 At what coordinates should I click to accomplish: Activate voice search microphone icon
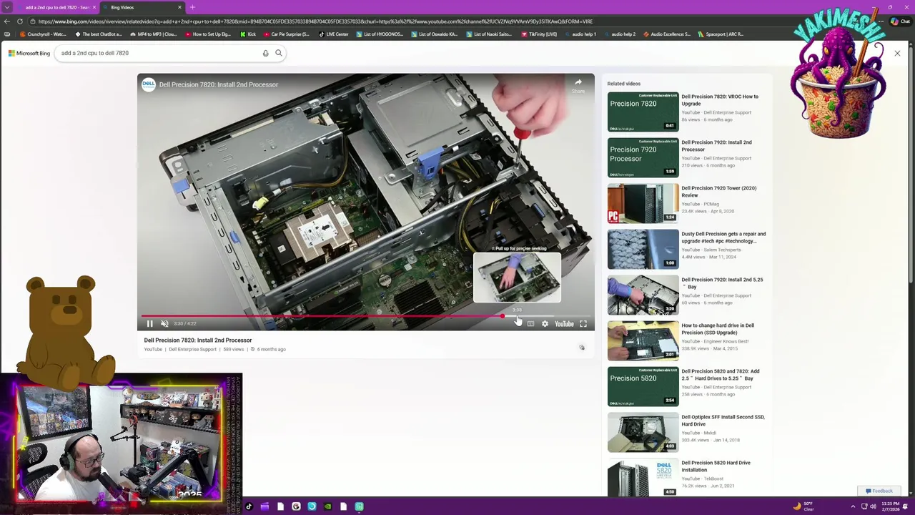[x=265, y=53]
